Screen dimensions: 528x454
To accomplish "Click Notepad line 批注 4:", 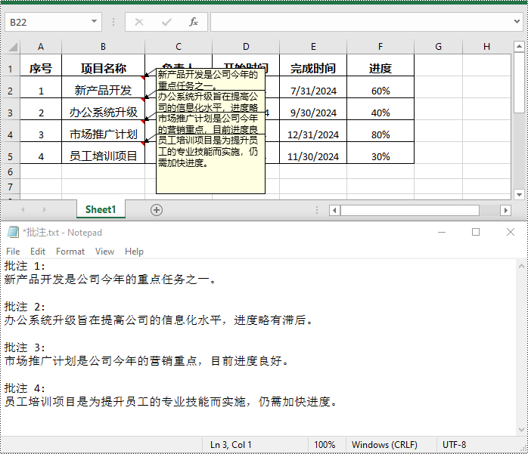I will click(24, 388).
